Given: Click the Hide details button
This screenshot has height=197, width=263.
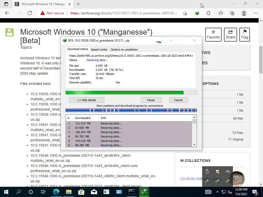Looking at the screenshot, I should coord(87,100).
